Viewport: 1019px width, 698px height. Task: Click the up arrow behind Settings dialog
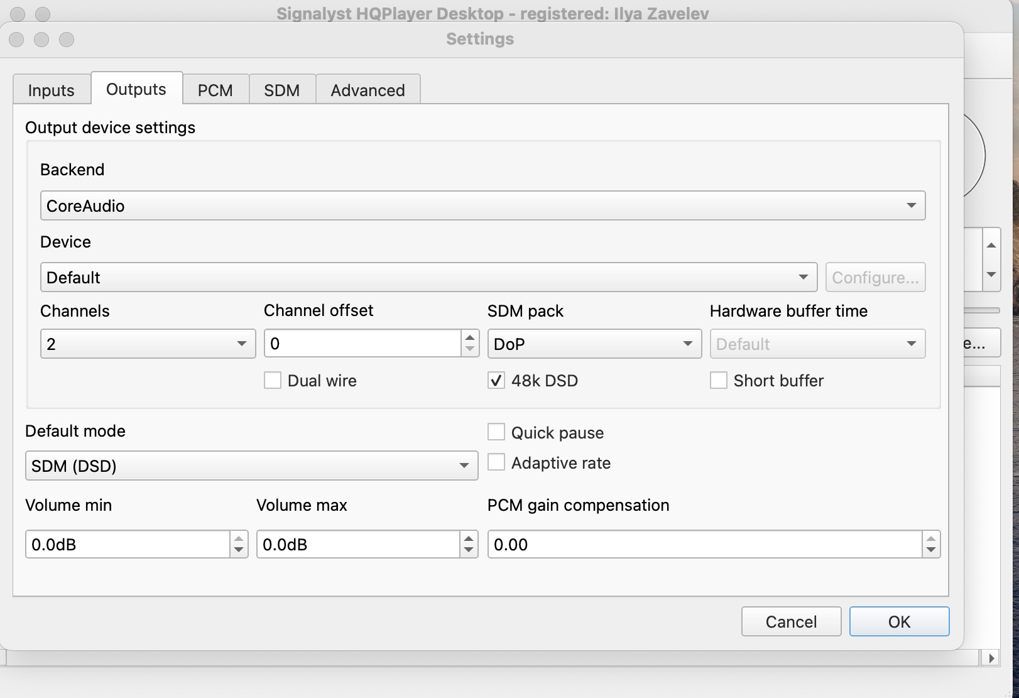coord(991,245)
